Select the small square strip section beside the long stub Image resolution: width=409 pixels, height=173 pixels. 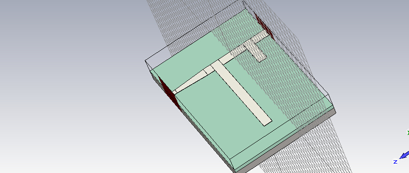(209, 70)
